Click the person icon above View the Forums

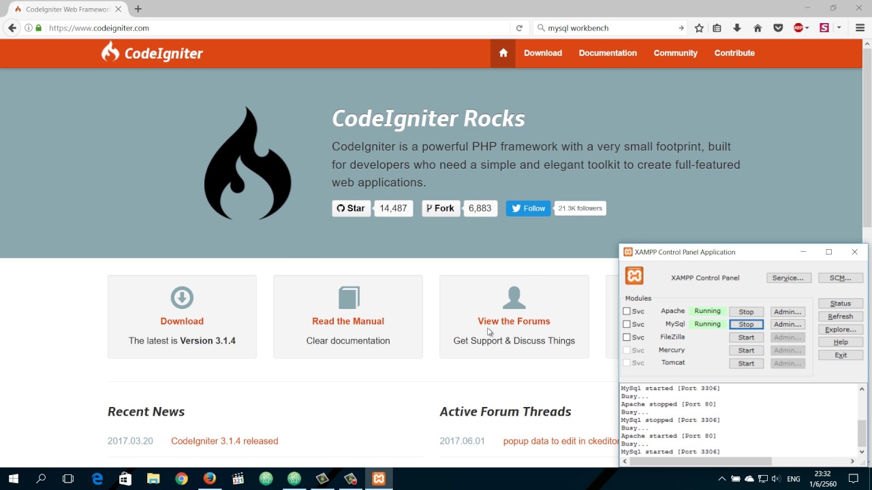click(514, 297)
